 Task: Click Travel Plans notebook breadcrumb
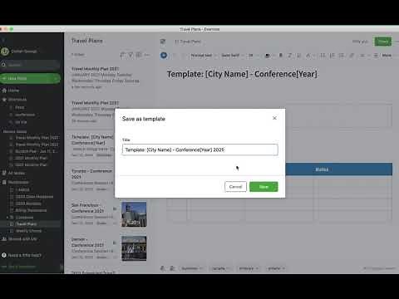pyautogui.click(x=188, y=42)
